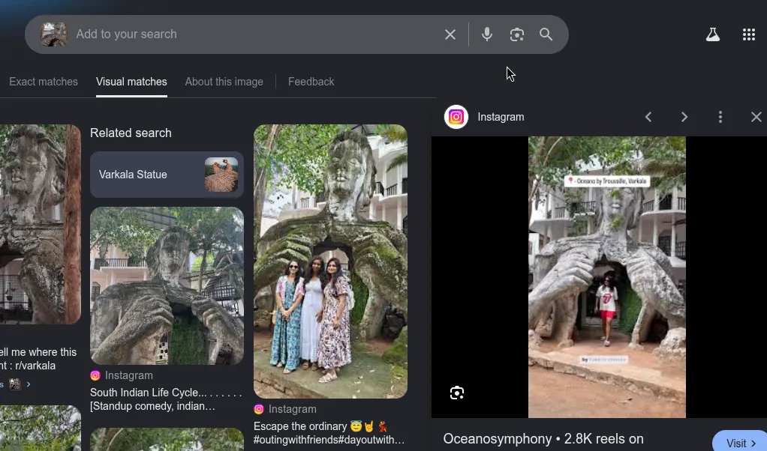The height and width of the screenshot is (451, 767).
Task: Click the Varkala Statue thumbnail image
Action: coord(221,175)
